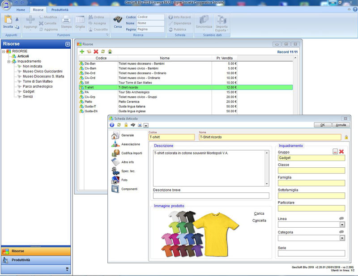Click the red X next to Gruppo
This screenshot has width=358, height=276.
click(x=341, y=152)
